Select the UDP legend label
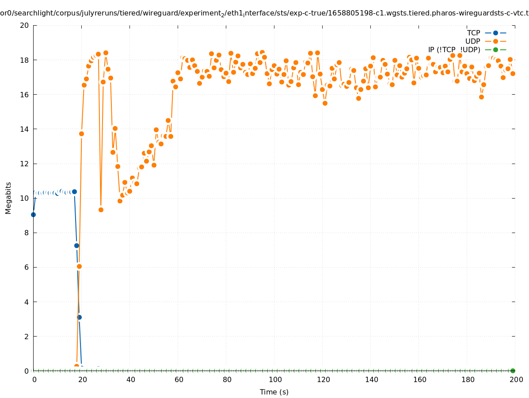 click(x=472, y=41)
